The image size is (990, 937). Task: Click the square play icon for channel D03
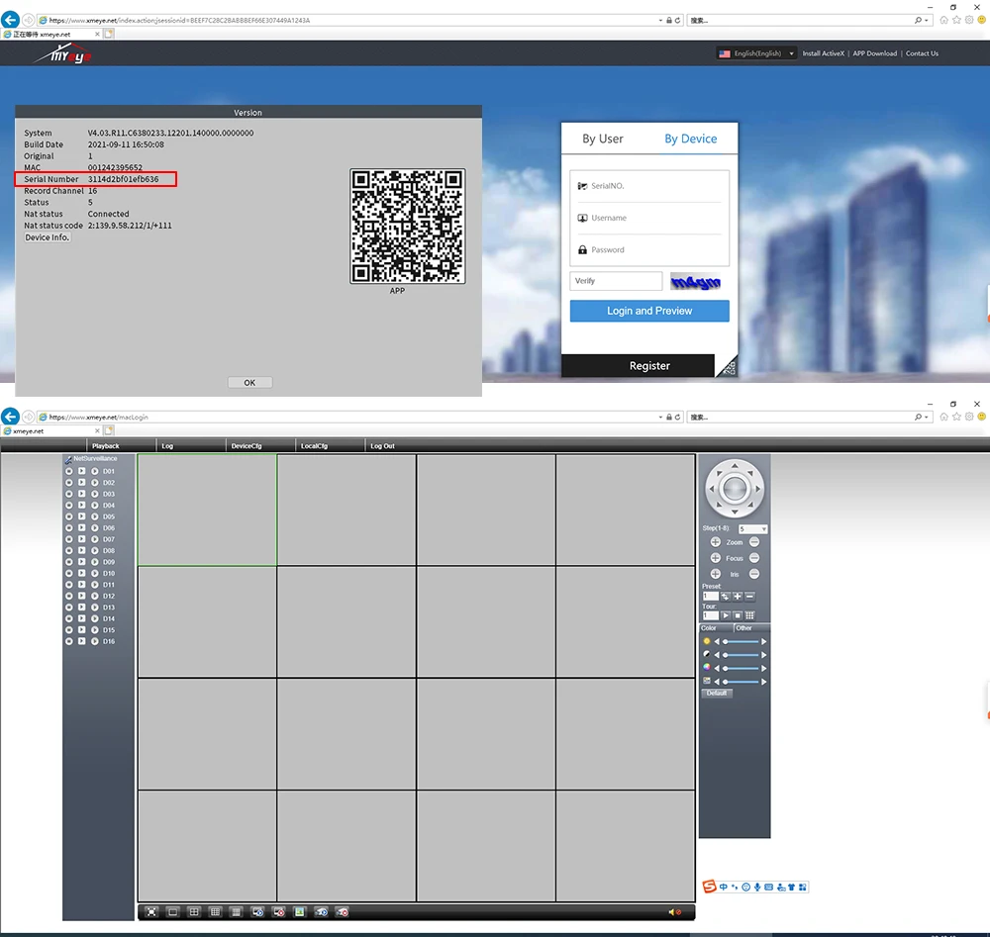(81, 494)
